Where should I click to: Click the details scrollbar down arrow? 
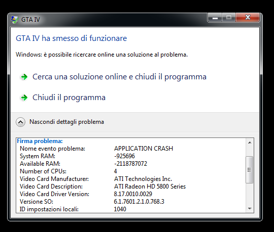(250, 208)
